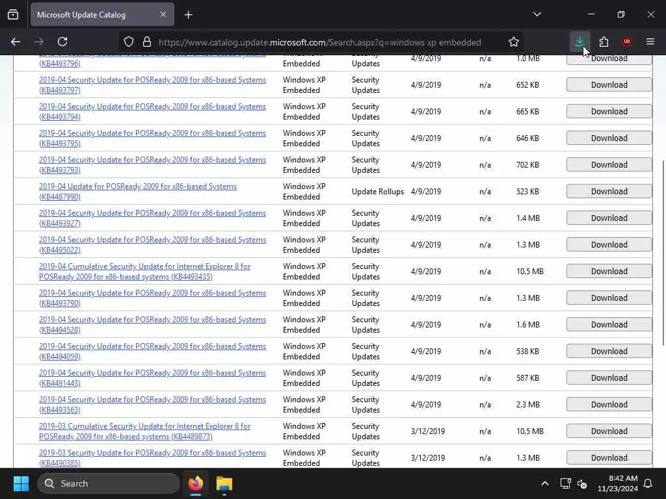Open muted volume tray icon
Viewport: 666px width, 499px height.
[582, 483]
